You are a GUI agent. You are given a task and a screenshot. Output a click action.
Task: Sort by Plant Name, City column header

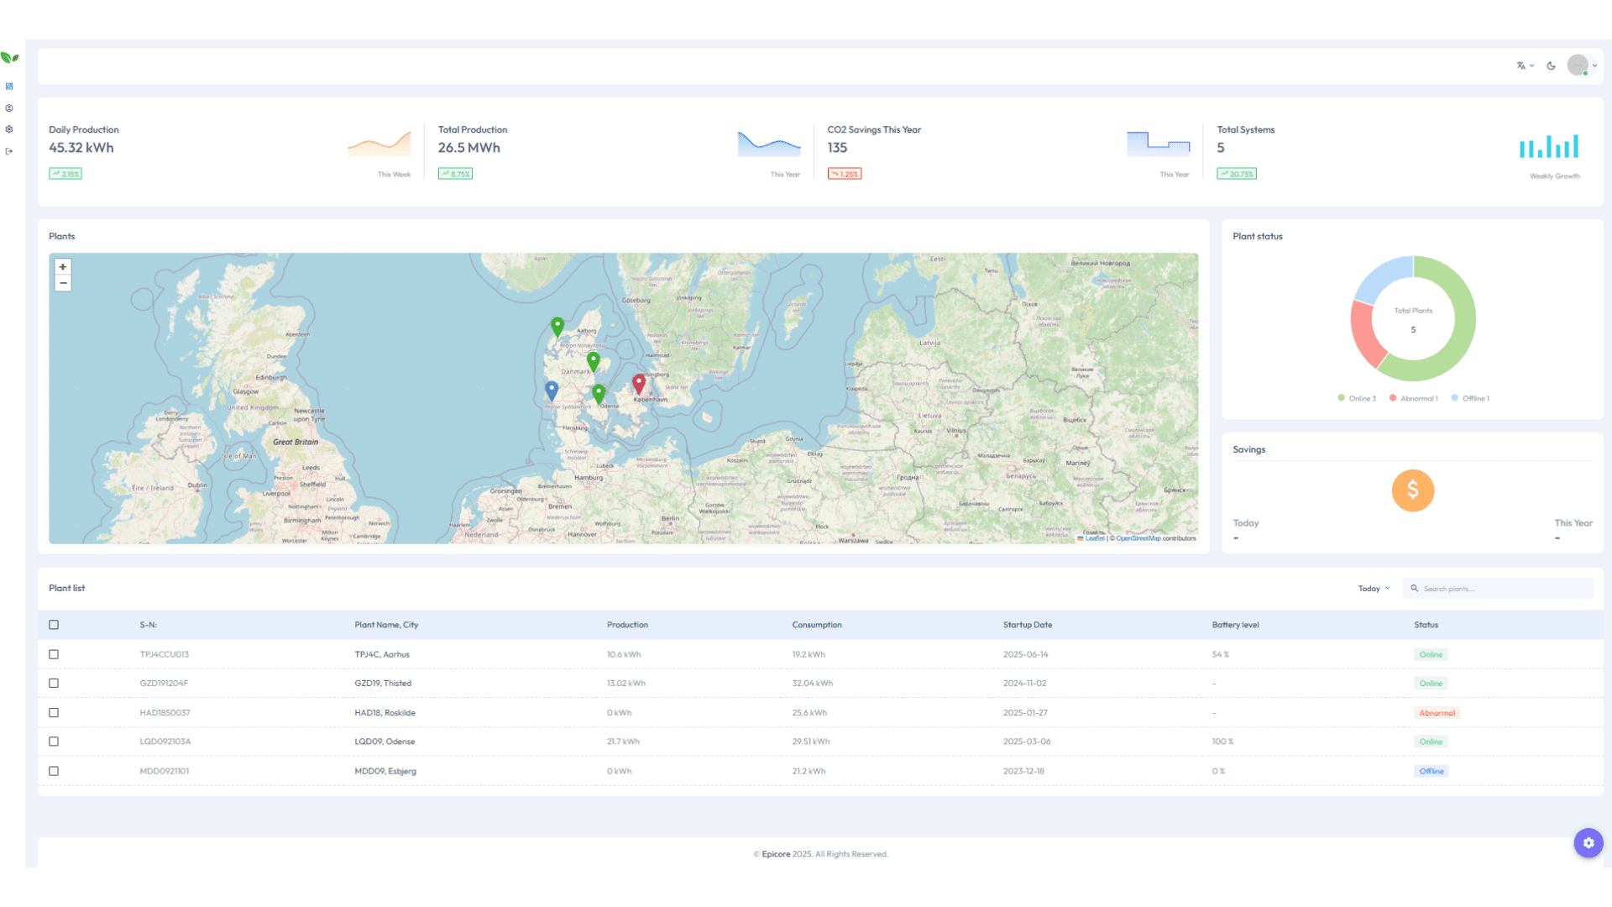click(386, 625)
